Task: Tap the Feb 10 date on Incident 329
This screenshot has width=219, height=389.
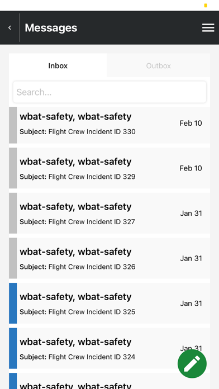Action: (191, 168)
